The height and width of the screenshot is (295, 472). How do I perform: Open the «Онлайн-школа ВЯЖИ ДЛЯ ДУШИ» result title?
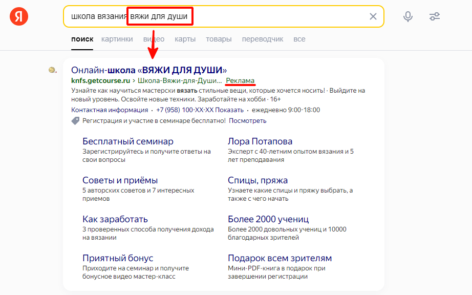coord(149,70)
